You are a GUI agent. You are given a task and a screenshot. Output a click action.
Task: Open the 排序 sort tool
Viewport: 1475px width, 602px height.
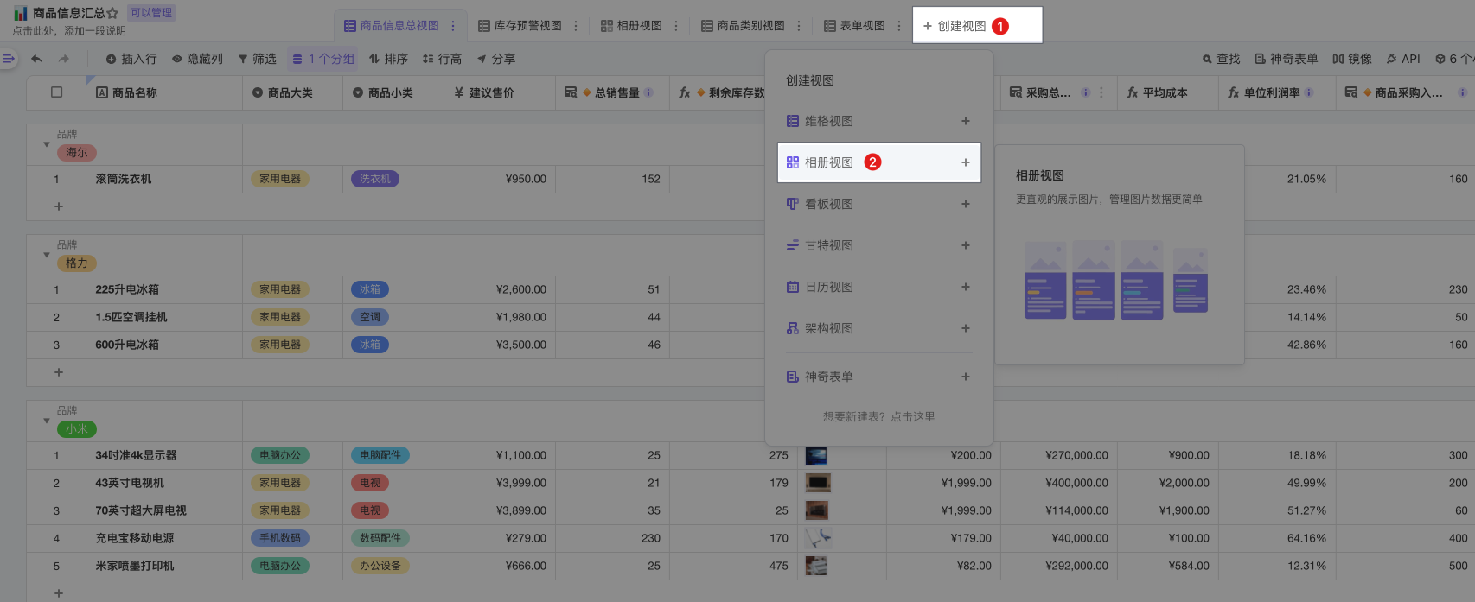click(388, 59)
